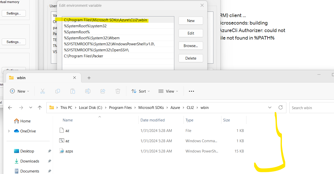Select the Azure CLI2 wbin path entry
The image size is (334, 174).
click(x=118, y=20)
